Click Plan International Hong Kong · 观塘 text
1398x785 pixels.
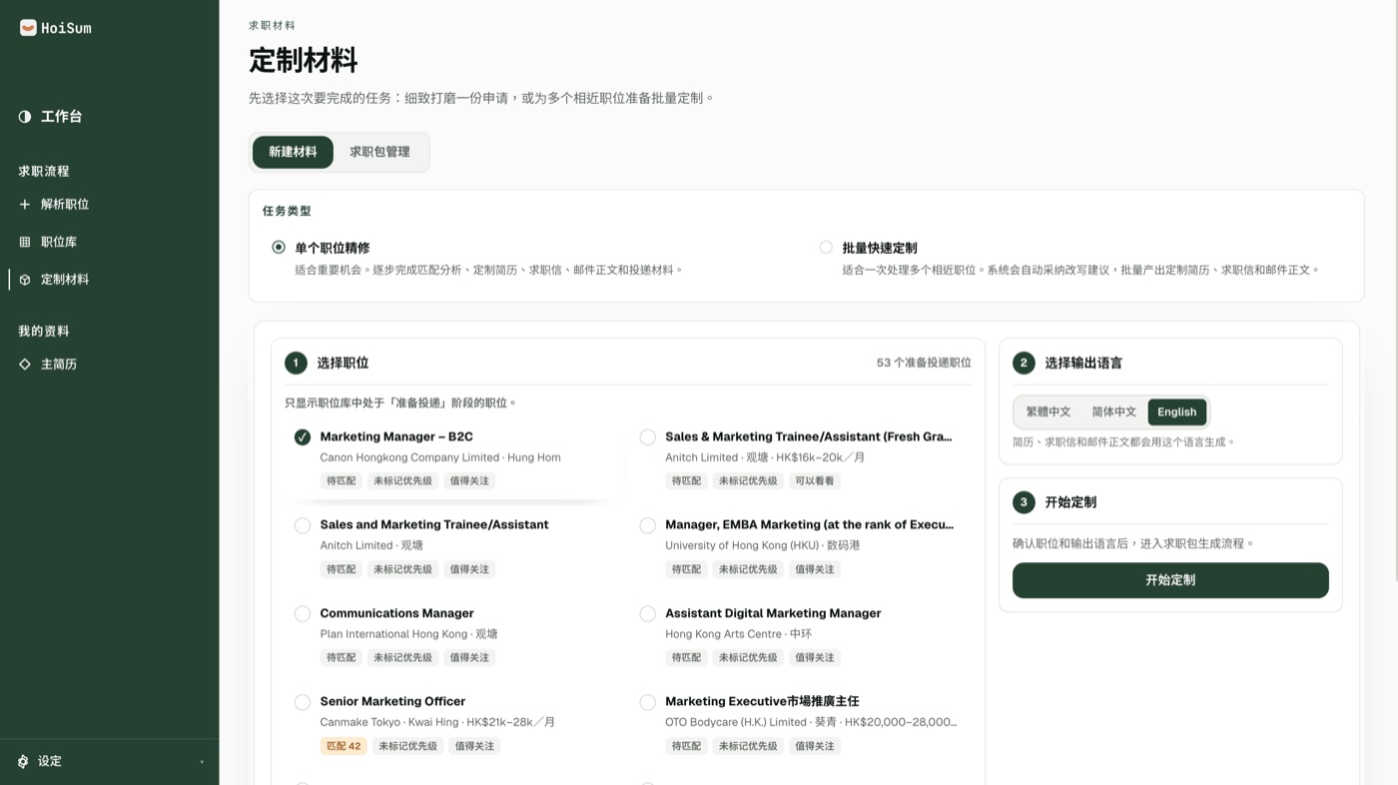[x=408, y=634]
